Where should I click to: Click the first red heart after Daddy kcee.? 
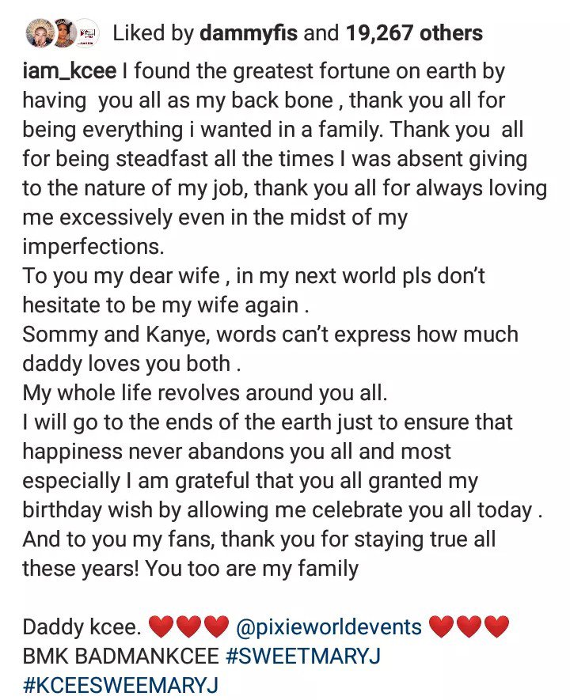coord(161,626)
